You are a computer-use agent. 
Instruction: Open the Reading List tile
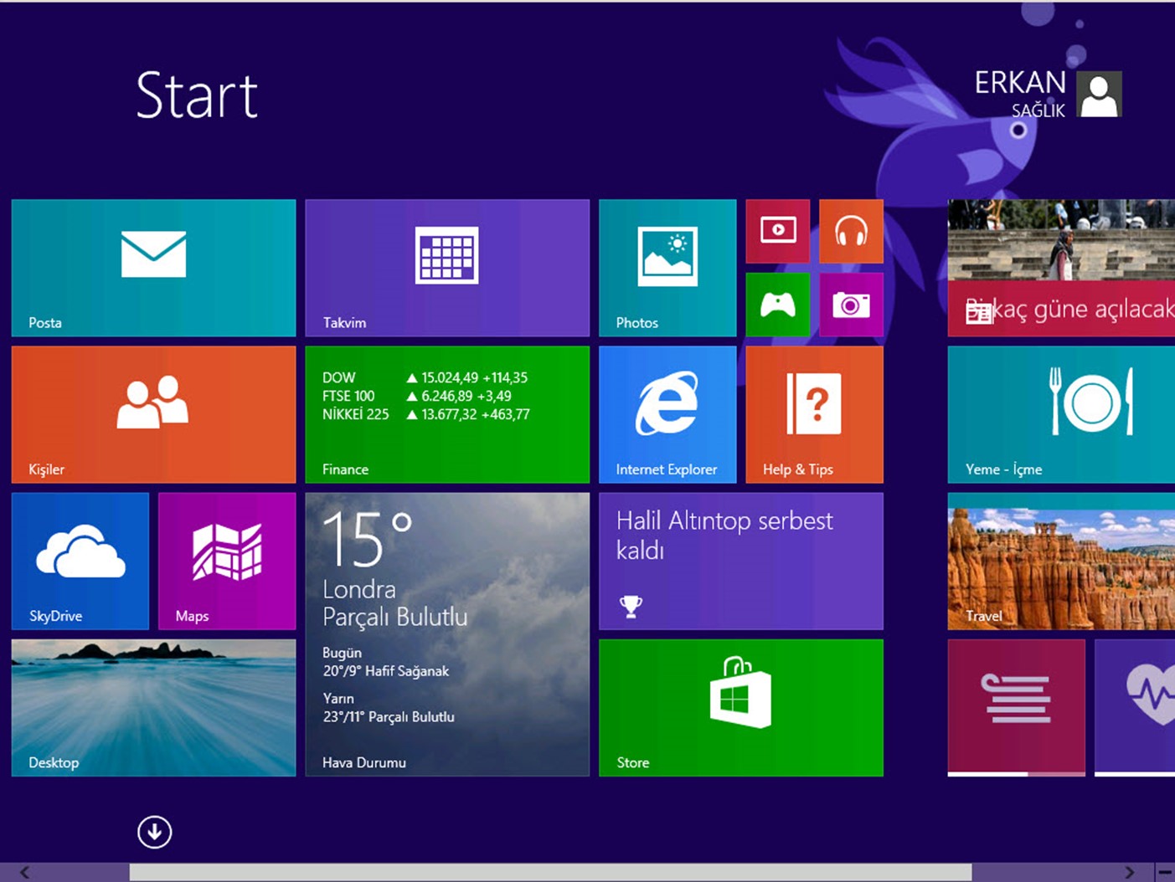[x=1017, y=708]
